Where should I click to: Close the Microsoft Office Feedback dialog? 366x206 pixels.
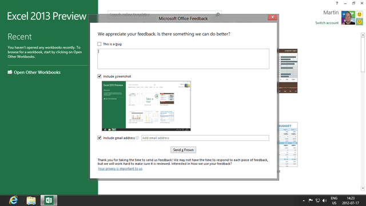click(x=272, y=17)
